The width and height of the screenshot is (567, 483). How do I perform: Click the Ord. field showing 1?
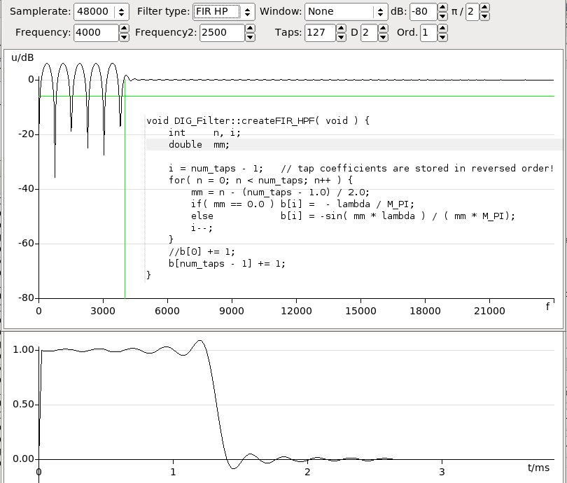click(428, 32)
